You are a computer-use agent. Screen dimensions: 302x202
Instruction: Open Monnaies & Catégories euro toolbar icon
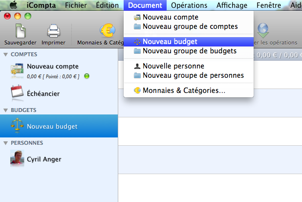click(x=108, y=30)
